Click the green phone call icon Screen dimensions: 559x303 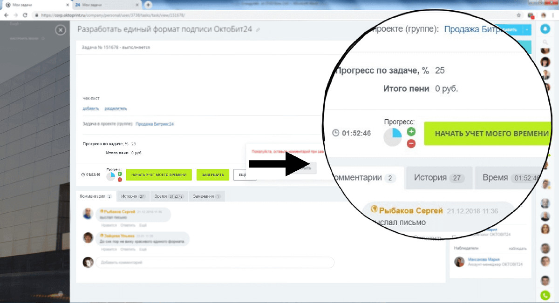click(545, 295)
